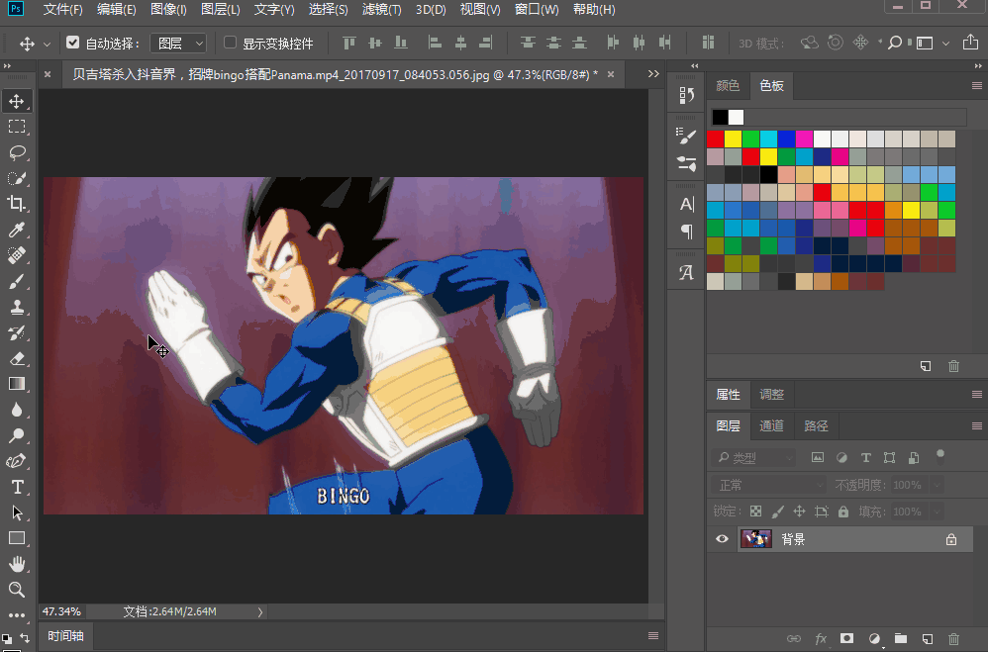Open the Glyphs panel icon
The height and width of the screenshot is (652, 988).
coord(686,273)
